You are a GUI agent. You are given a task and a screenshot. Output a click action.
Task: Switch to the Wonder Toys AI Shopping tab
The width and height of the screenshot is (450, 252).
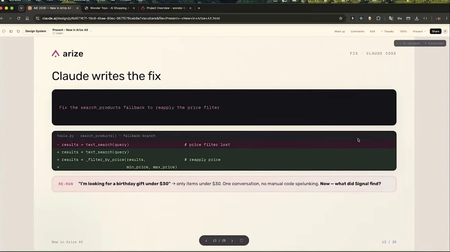click(109, 8)
